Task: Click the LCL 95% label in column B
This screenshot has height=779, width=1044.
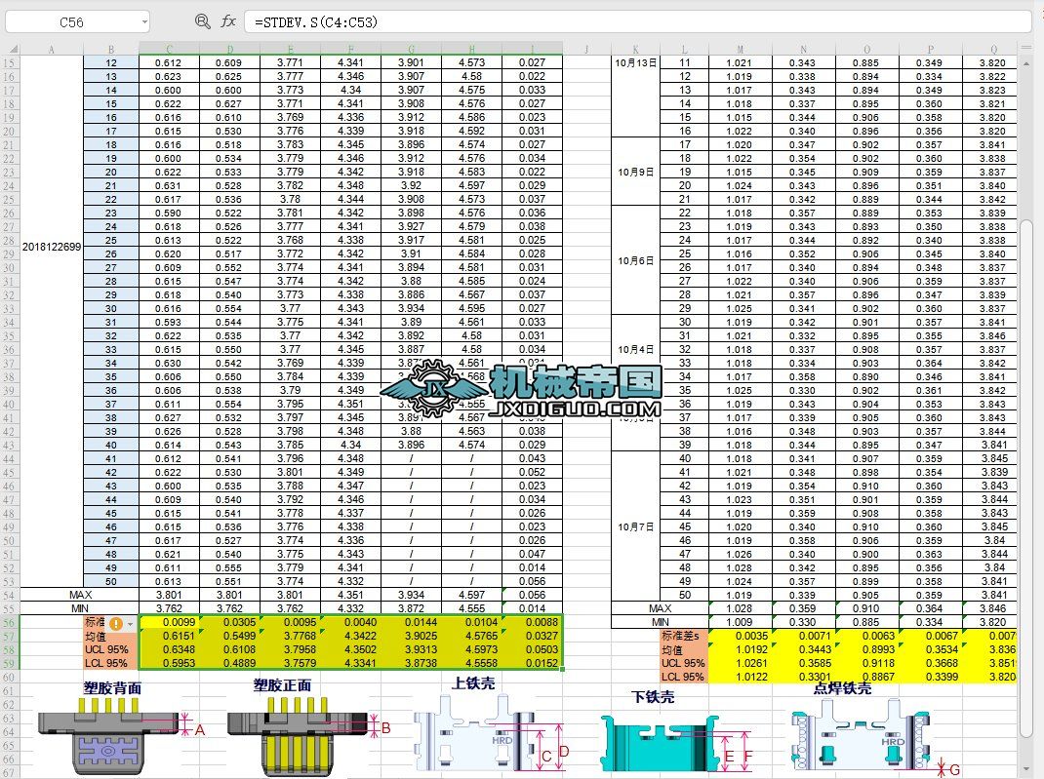Action: tap(111, 663)
